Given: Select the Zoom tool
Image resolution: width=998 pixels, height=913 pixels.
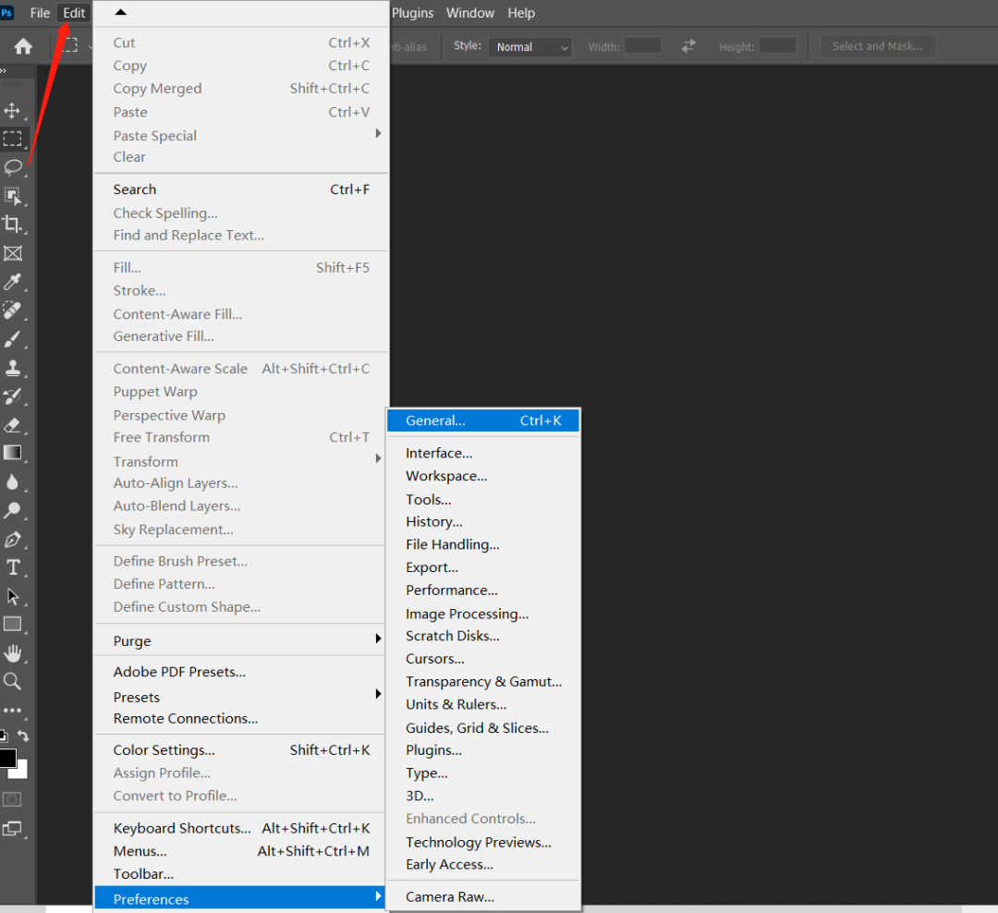Looking at the screenshot, I should coord(13,682).
